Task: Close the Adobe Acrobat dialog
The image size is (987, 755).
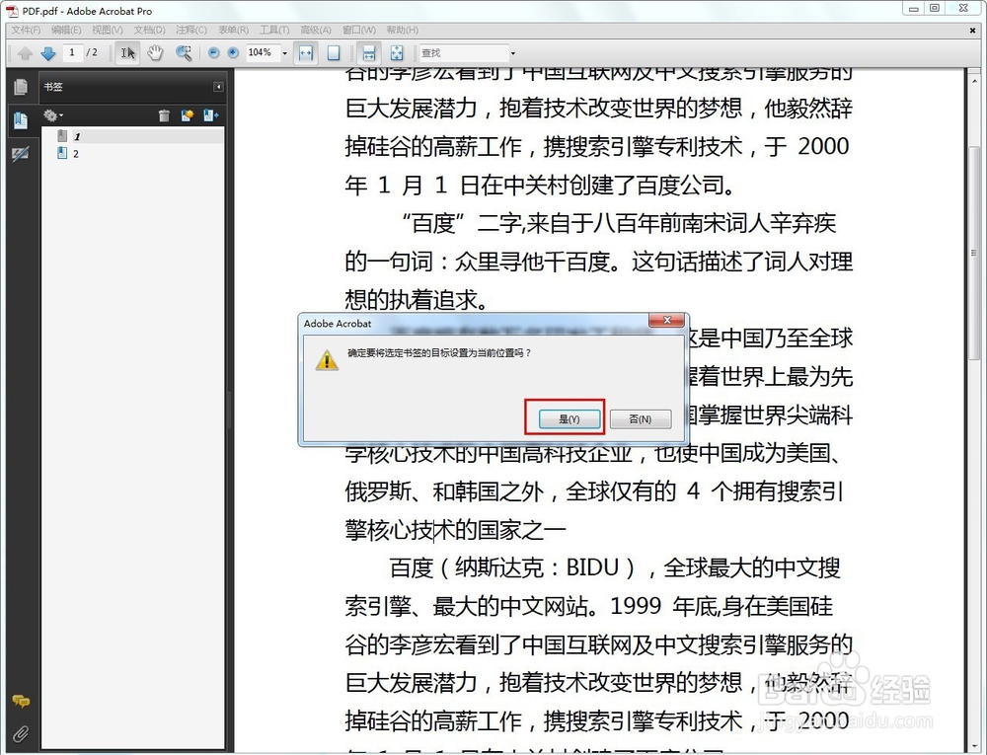Action: pyautogui.click(x=666, y=320)
